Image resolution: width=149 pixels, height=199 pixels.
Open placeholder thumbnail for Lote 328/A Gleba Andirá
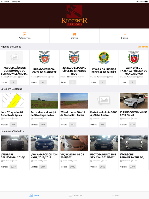pos(104,101)
